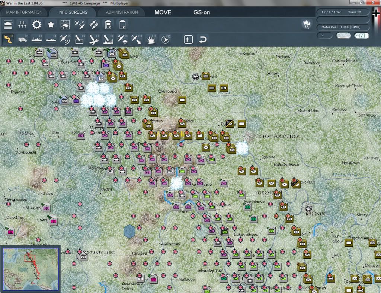This screenshot has width=381, height=293.
Task: Click the snowy weather indicator pill
Action: coord(343,35)
